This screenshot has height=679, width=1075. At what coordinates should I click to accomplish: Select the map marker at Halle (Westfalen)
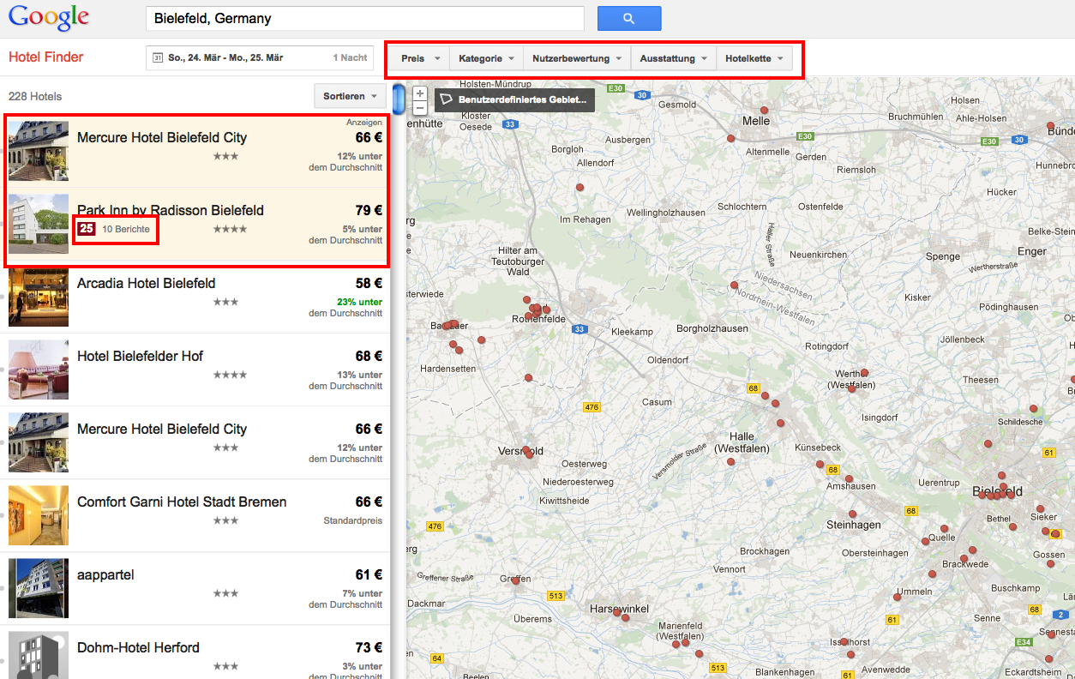(x=730, y=461)
